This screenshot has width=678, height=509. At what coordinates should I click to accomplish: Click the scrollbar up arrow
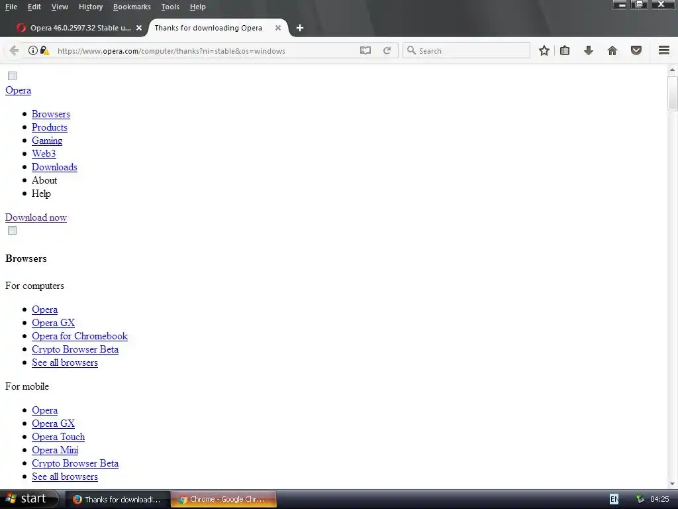click(x=672, y=70)
